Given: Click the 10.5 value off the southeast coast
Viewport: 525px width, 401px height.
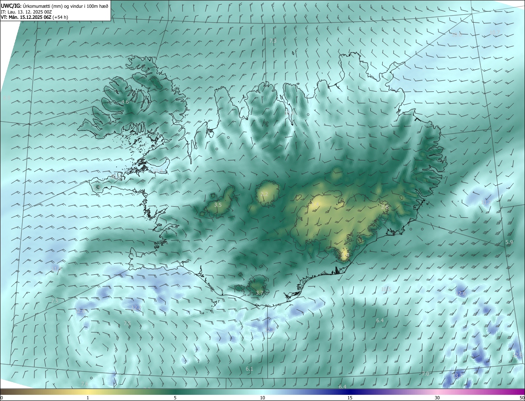Looking at the screenshot, I should 386,289.
